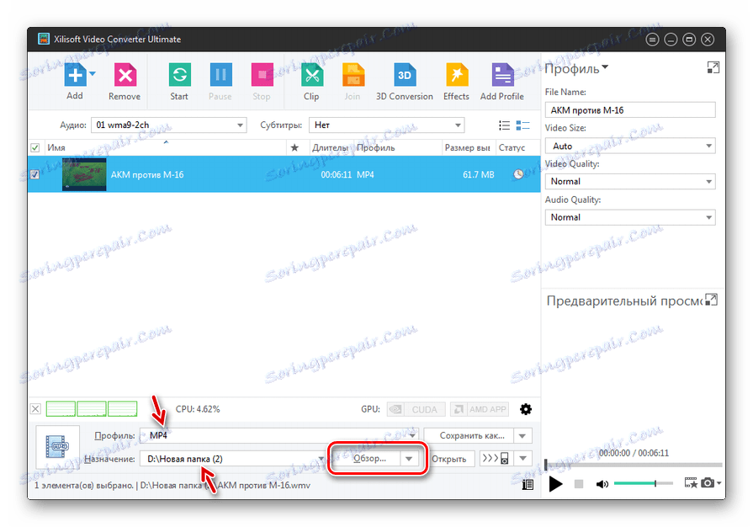The width and height of the screenshot is (753, 527).
Task: Adjust the preview volume slider
Action: (643, 483)
